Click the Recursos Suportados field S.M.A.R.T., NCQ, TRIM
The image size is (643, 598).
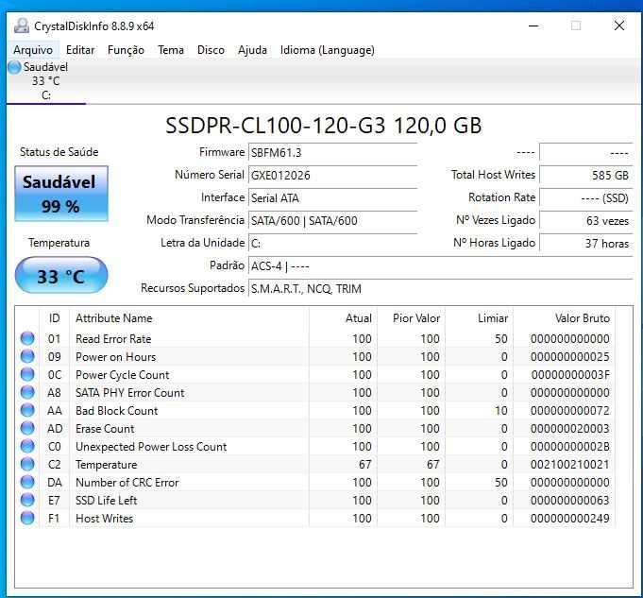coord(440,288)
